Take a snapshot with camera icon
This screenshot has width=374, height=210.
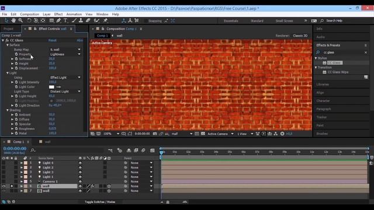155,134
